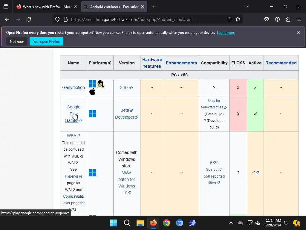The height and width of the screenshot is (230, 306).
Task: Open Firefox View tab list icon
Action: (x=6, y=7)
